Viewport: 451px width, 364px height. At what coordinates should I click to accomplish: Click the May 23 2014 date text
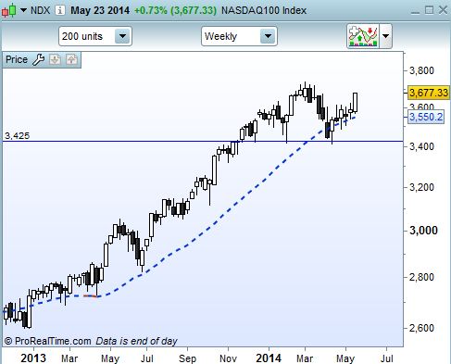point(100,10)
